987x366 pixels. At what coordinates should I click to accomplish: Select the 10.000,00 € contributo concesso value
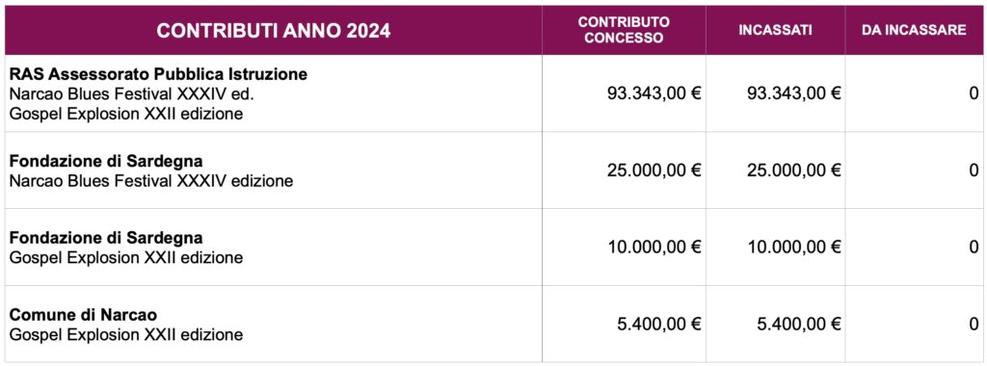[654, 248]
